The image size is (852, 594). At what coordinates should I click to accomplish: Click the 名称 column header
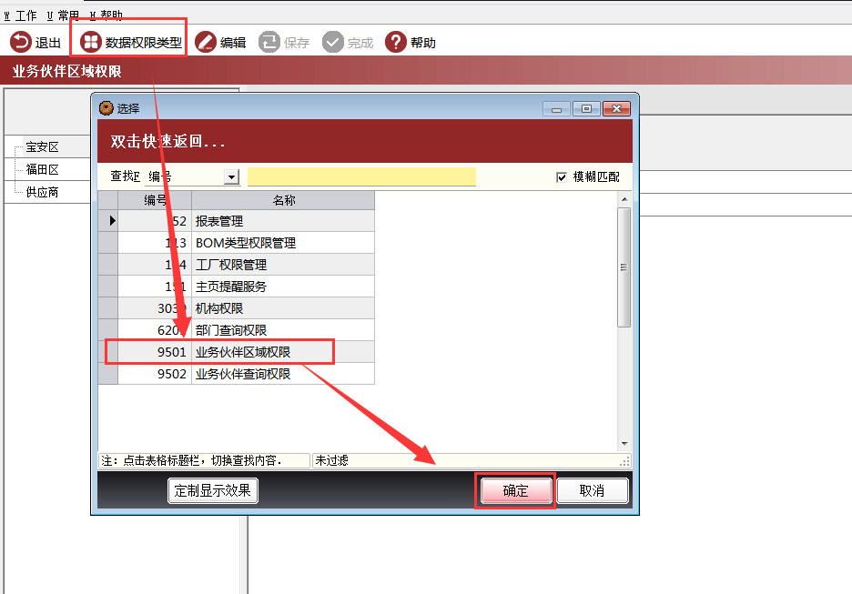[x=283, y=200]
